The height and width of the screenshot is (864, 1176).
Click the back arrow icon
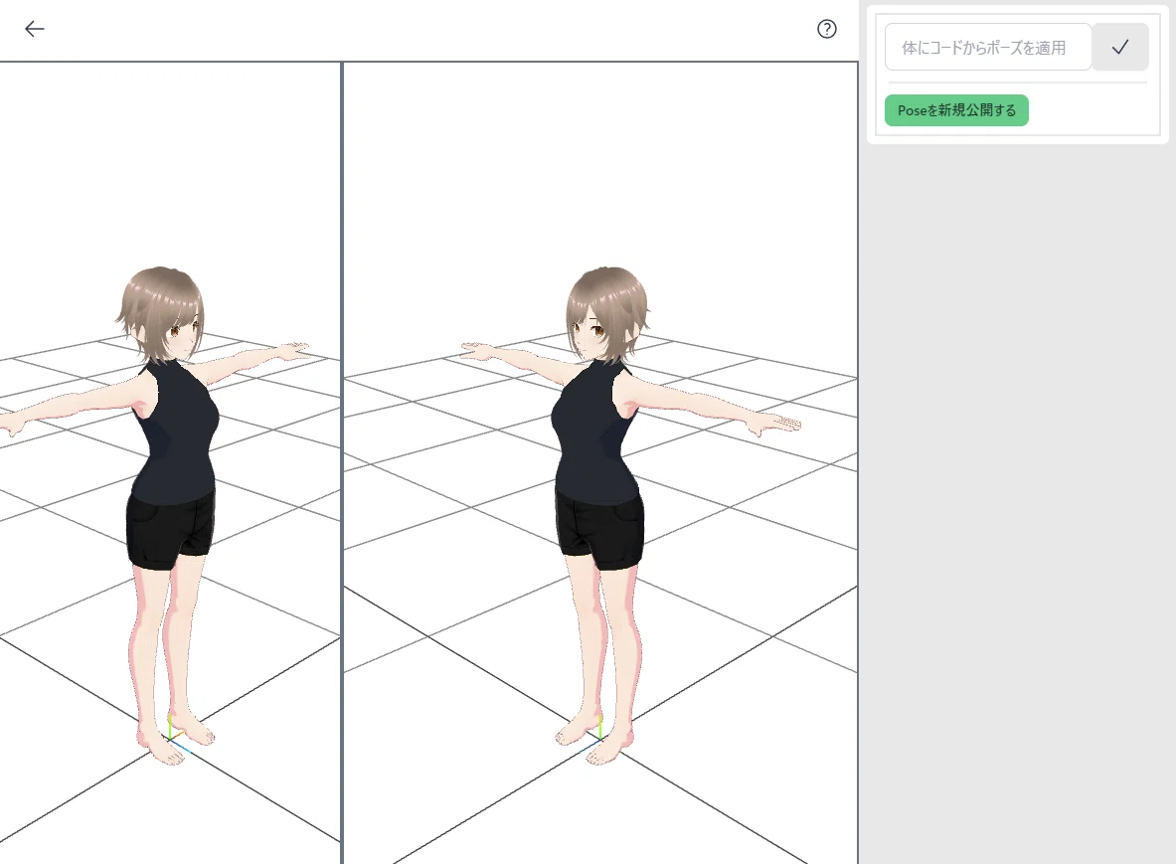point(35,29)
